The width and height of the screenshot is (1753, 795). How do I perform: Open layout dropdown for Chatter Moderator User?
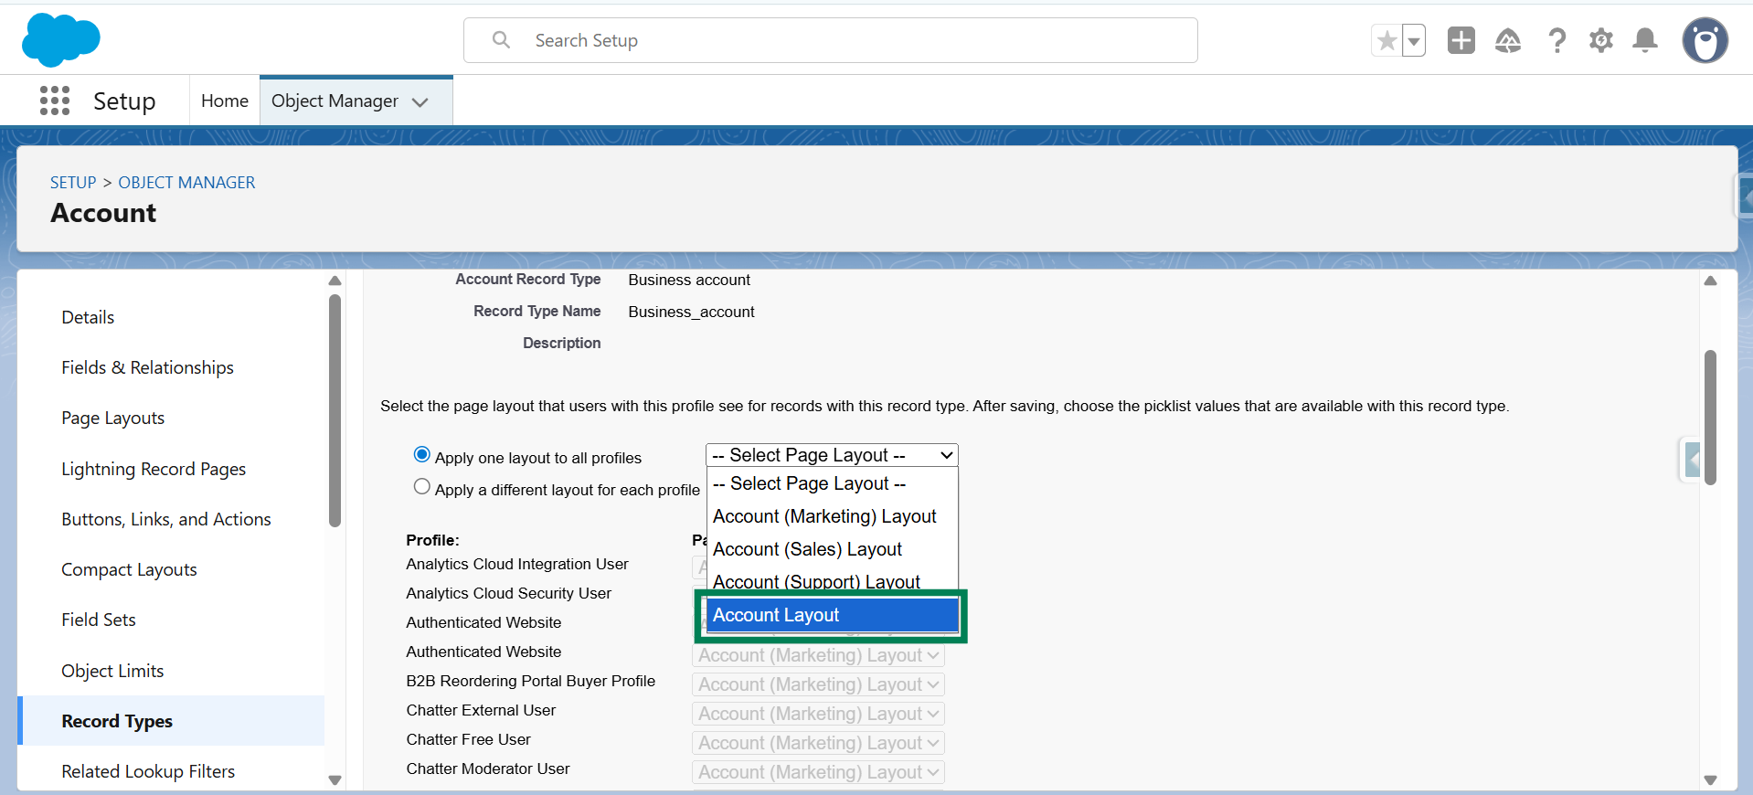point(818,772)
